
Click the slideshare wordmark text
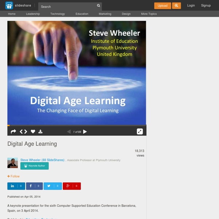click(23, 5)
